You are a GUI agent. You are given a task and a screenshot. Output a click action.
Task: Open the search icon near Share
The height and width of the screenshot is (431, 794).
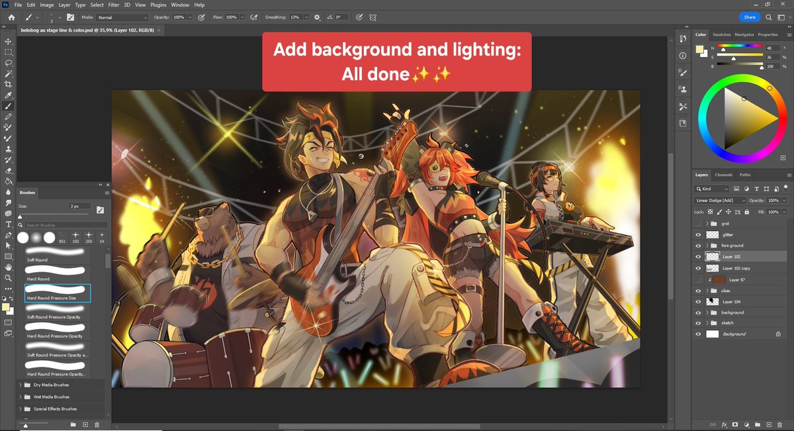[768, 17]
